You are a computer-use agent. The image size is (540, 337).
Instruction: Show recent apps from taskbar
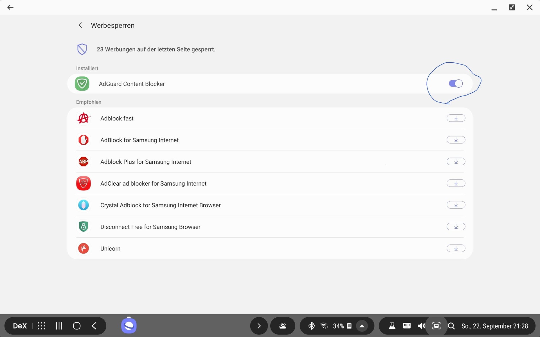coord(59,326)
